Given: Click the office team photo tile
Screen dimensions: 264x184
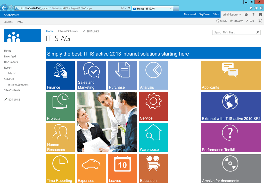Looking at the screenshot, I should 107,122.
